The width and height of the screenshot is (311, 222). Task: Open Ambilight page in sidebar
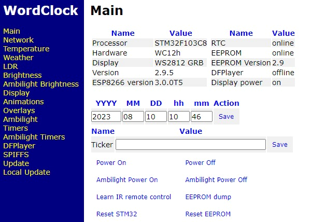pos(20,119)
